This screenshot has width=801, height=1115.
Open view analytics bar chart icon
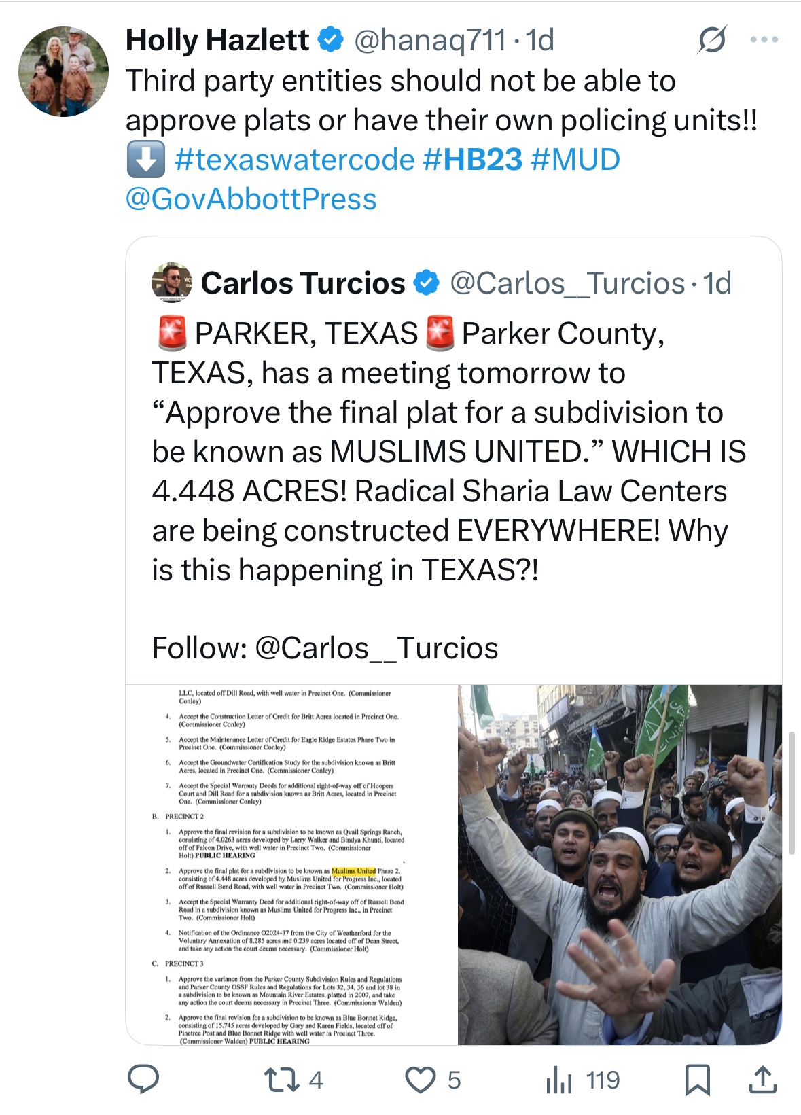pos(559,1080)
